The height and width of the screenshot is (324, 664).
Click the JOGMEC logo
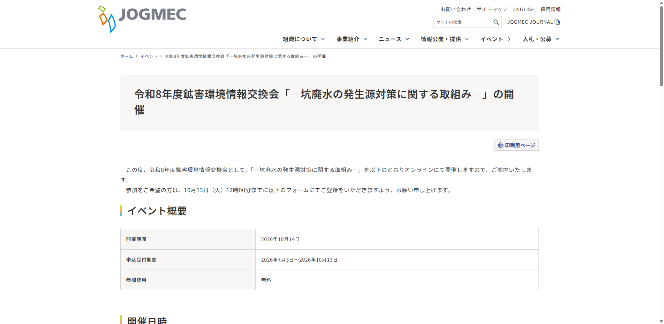(x=142, y=19)
